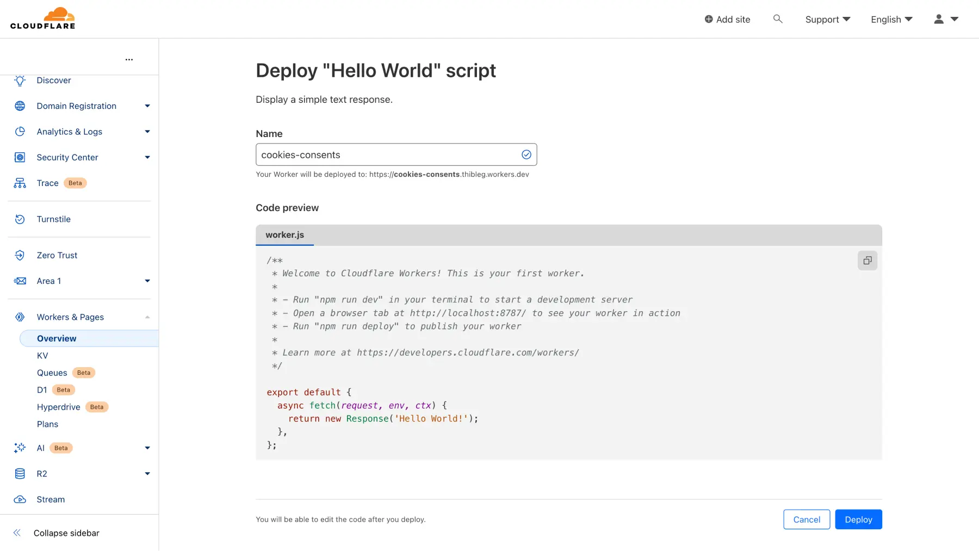Click the Cancel button

point(807,519)
